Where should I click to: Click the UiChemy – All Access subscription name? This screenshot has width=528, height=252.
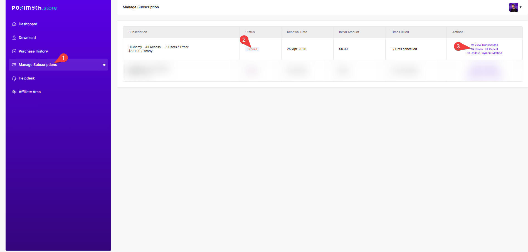159,47
